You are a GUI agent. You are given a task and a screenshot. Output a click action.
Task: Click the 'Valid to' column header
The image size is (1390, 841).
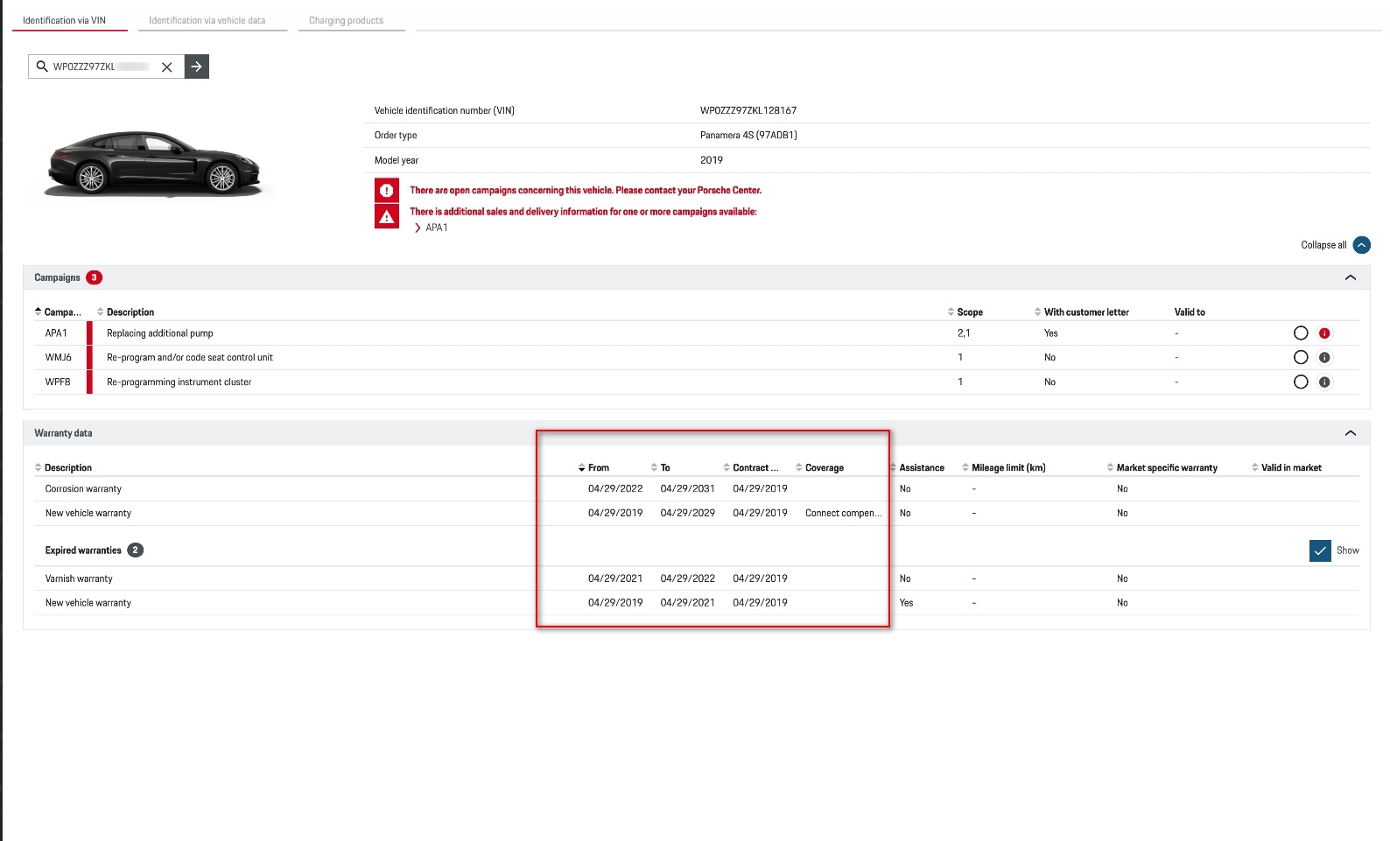(1190, 312)
